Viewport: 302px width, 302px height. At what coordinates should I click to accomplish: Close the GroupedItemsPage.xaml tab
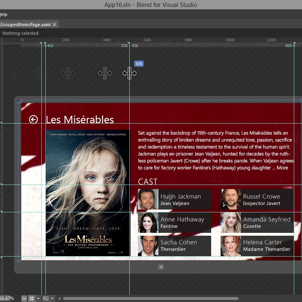[54, 25]
